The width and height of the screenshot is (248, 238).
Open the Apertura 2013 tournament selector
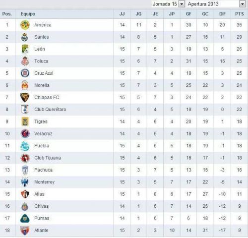tap(216, 4)
